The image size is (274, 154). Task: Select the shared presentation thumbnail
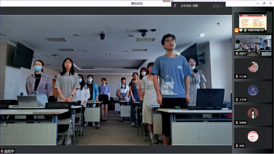click(x=253, y=22)
